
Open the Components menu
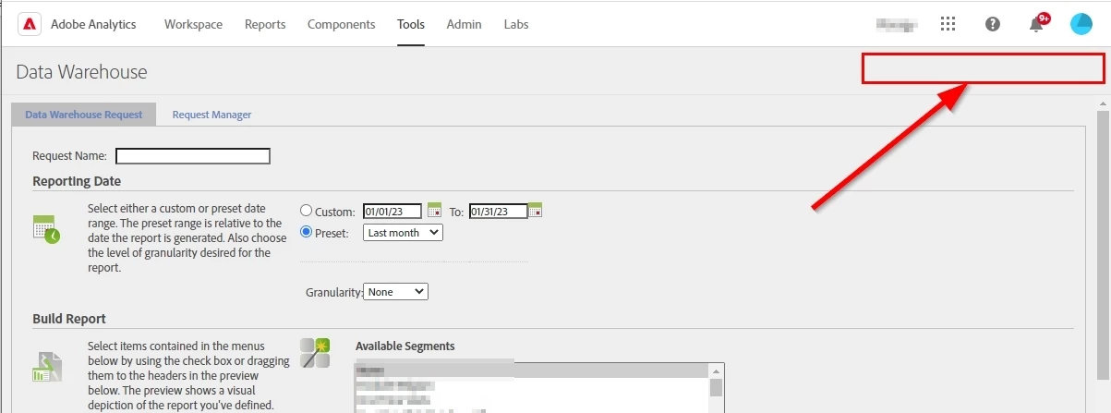click(x=341, y=24)
